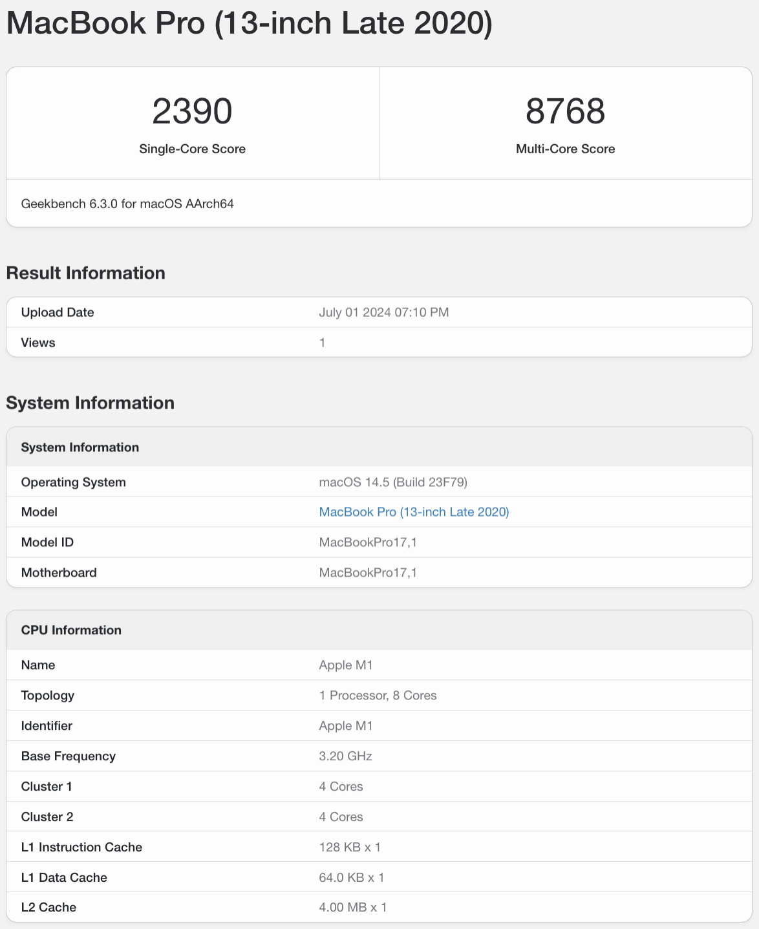The height and width of the screenshot is (929, 759).
Task: Select the upload date "July 01 2024 07:10 PM"
Action: 384,312
